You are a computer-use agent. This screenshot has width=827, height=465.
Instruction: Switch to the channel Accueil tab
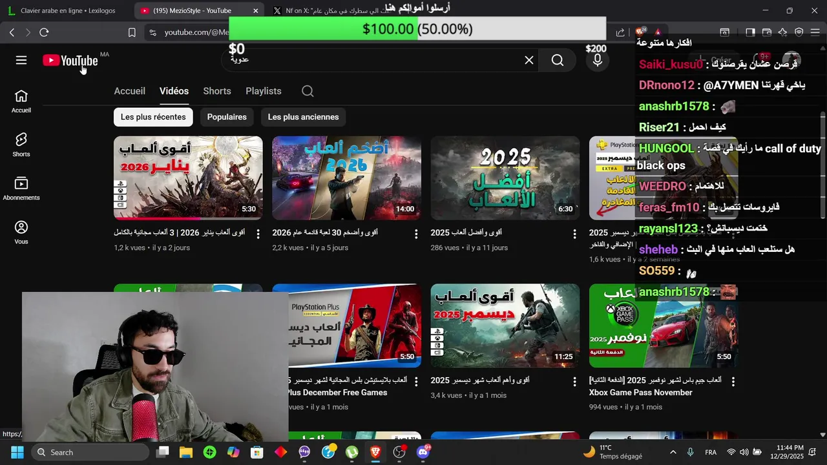(129, 91)
